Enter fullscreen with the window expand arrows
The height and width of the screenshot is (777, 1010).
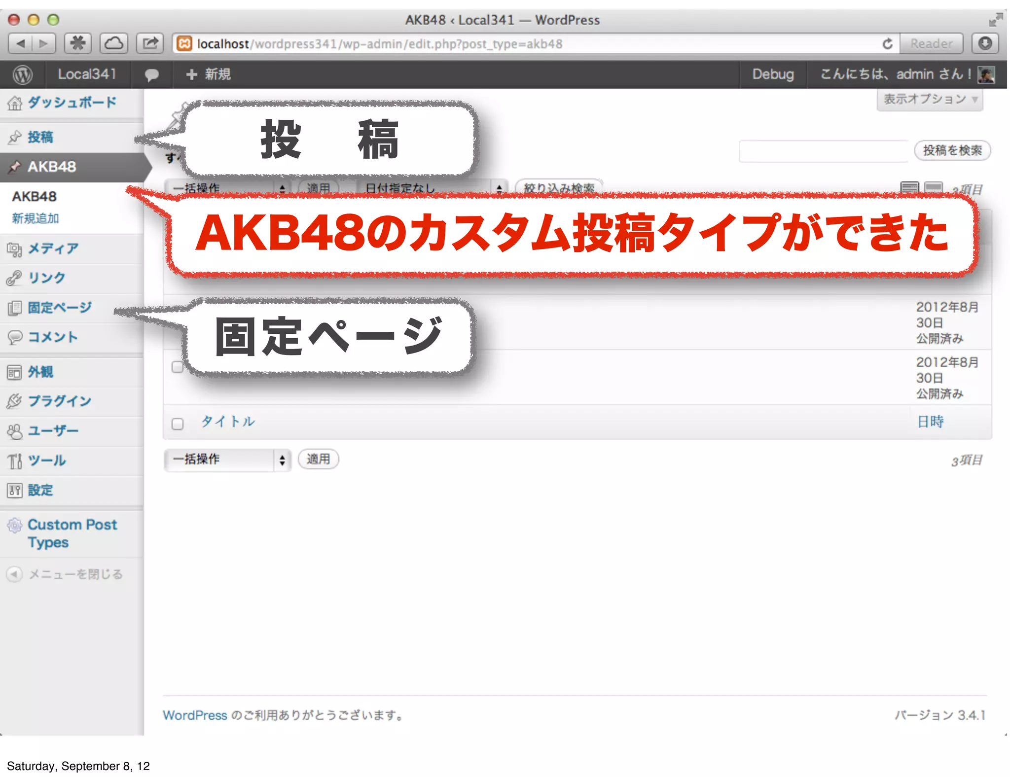[996, 20]
